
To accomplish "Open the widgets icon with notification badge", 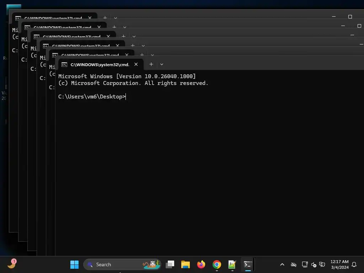I will [x=12, y=264].
